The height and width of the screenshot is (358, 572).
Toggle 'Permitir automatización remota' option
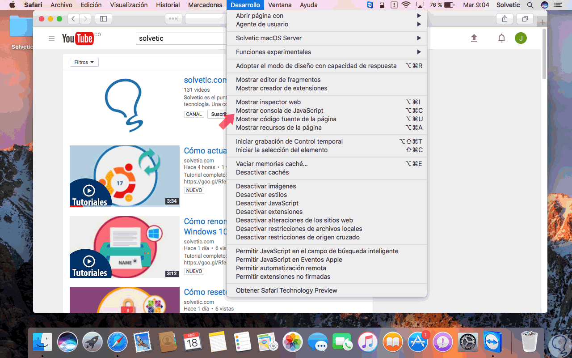tap(327, 268)
